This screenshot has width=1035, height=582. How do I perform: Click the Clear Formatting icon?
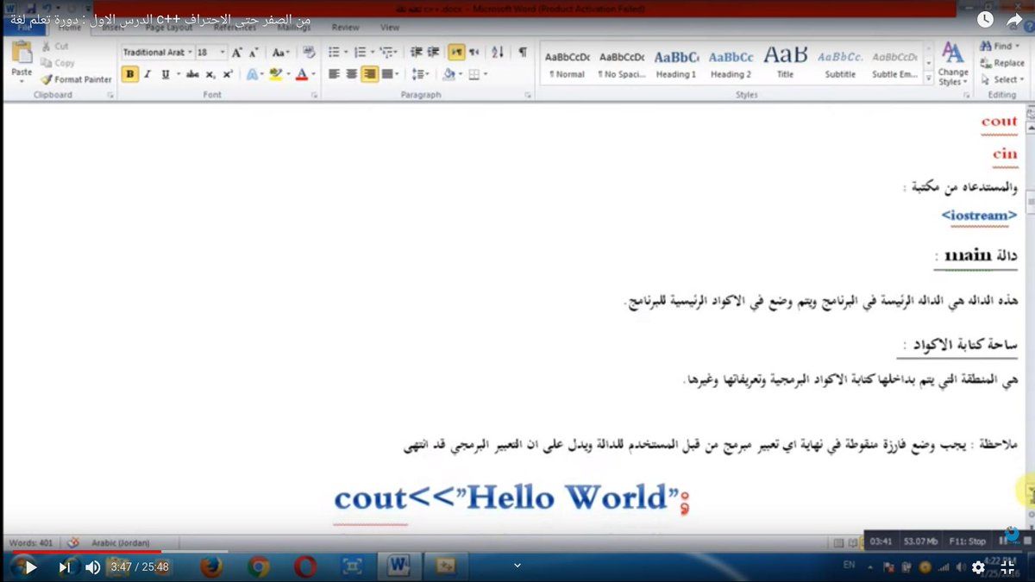click(309, 53)
